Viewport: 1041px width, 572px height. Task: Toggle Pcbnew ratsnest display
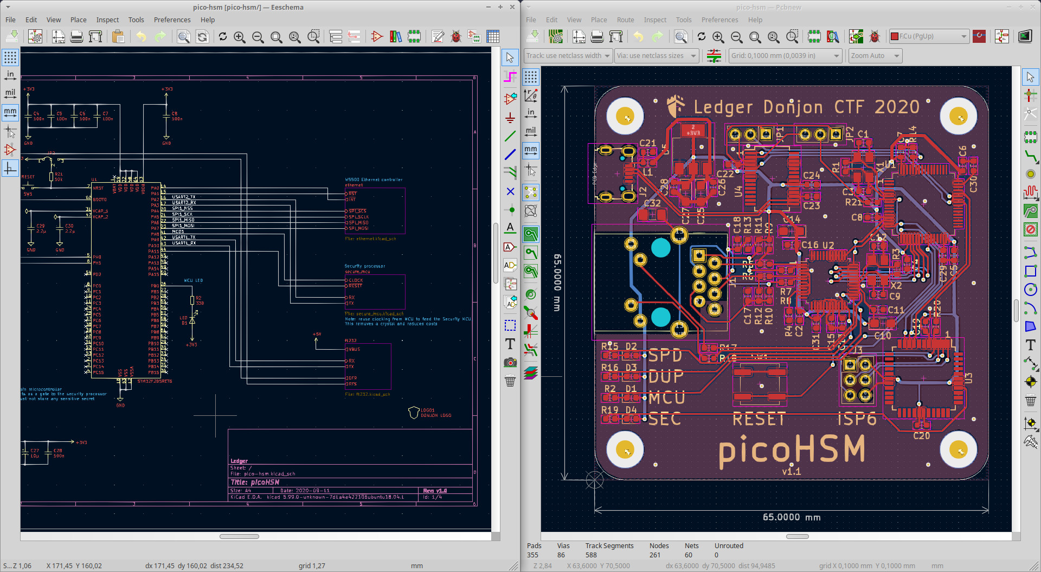[x=531, y=192]
